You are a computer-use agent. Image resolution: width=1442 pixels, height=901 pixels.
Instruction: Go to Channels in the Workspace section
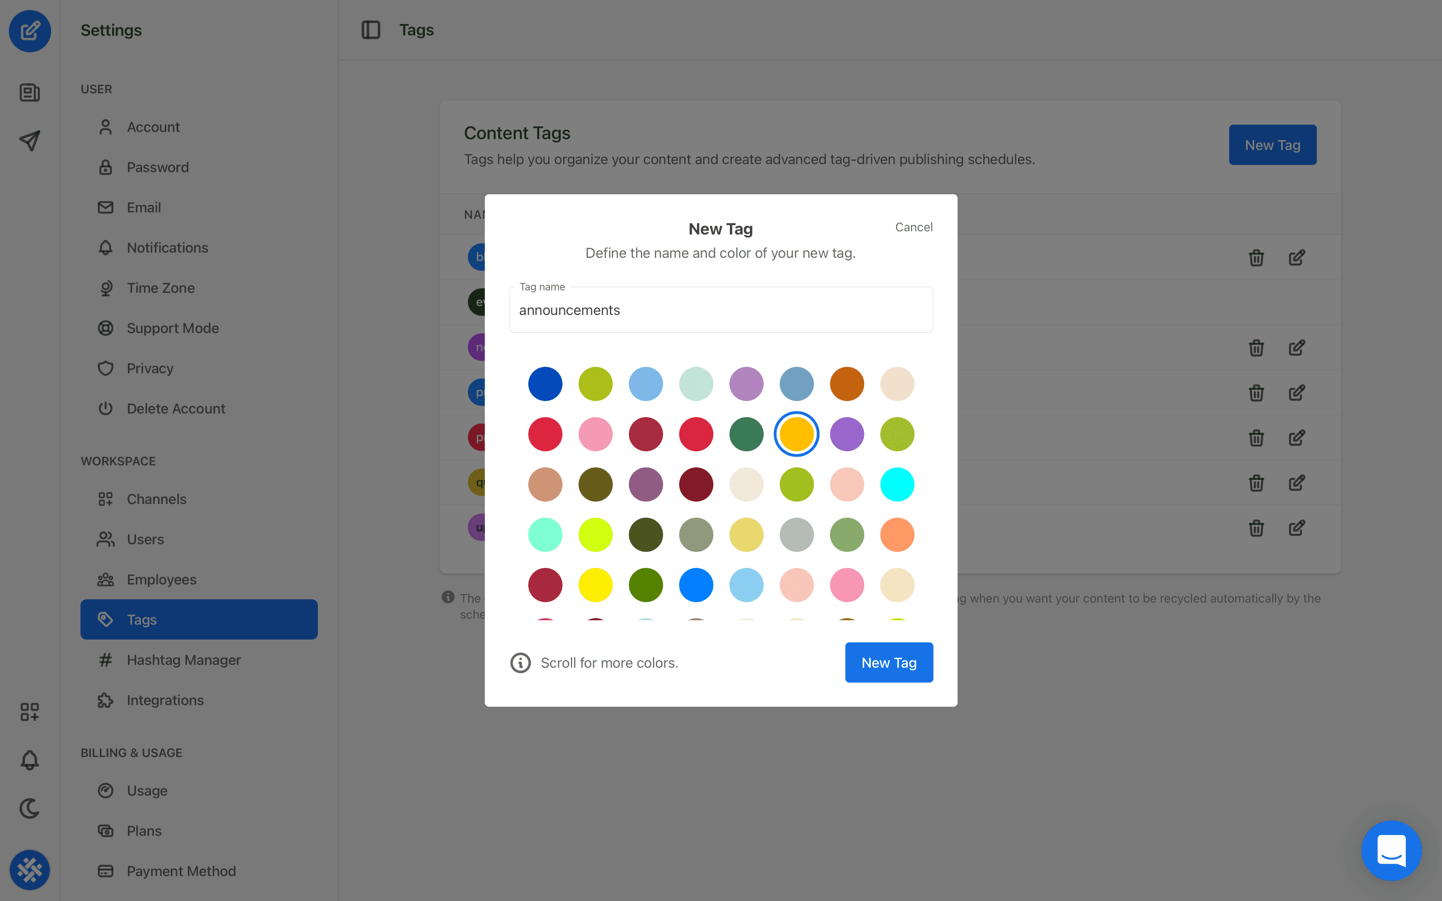point(156,499)
